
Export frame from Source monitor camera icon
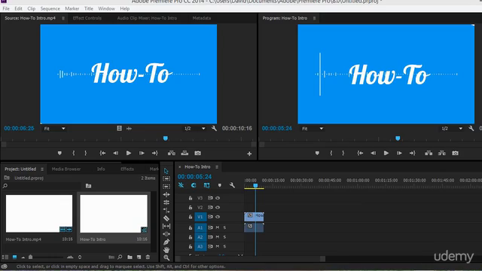pos(197,153)
